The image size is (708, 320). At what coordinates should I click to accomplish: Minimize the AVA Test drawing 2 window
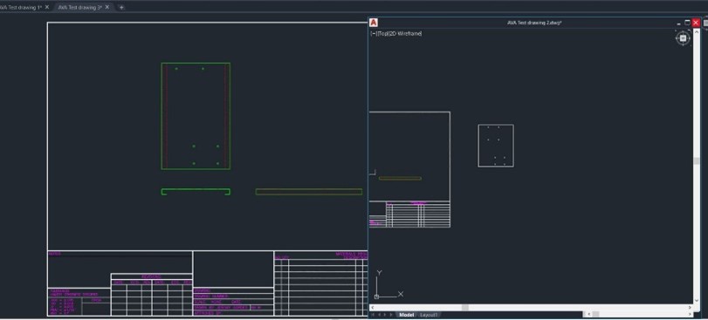pos(678,23)
